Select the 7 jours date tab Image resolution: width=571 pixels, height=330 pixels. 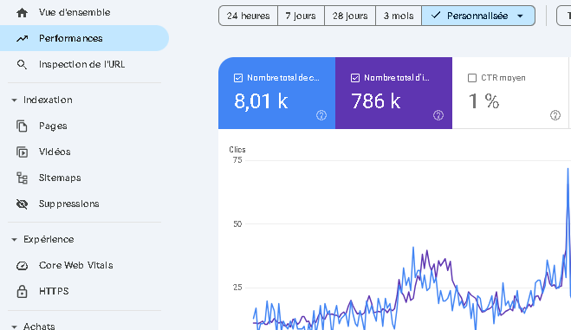tap(301, 16)
